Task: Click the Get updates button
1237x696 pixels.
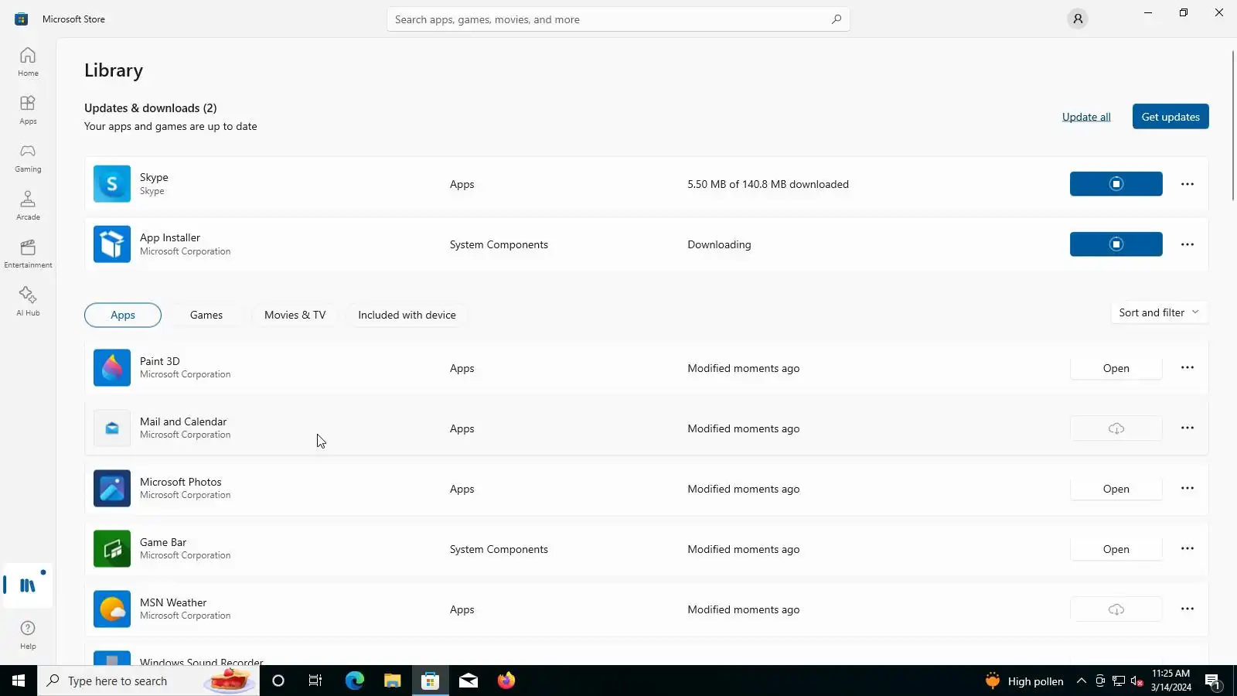Action: point(1171,117)
